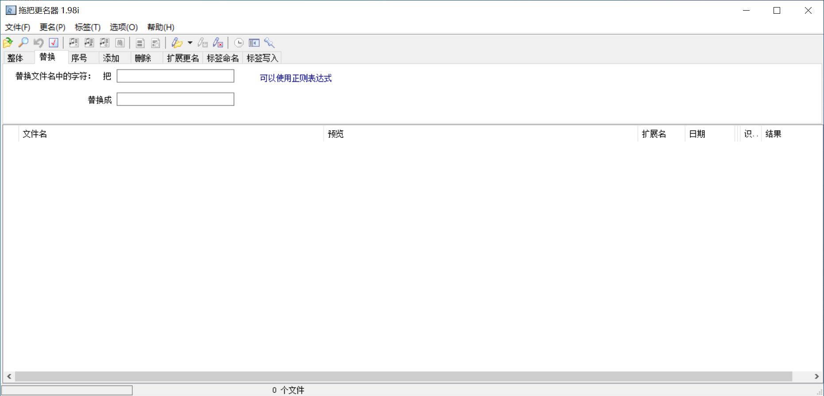Click the pencil save rule icon
Screen dimensions: 824x396
(x=203, y=43)
